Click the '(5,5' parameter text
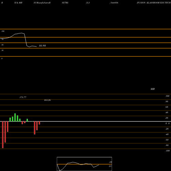The width and height of the screenshot is (171, 171). coord(88,3)
